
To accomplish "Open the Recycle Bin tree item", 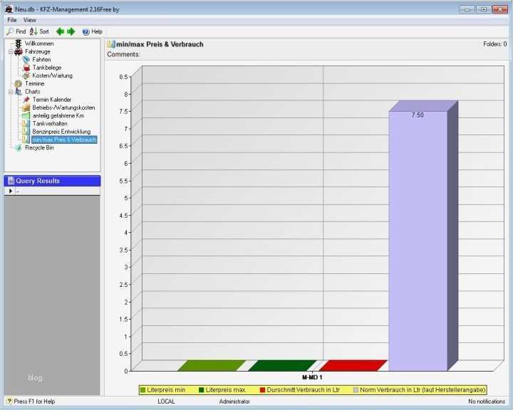I will [39, 148].
